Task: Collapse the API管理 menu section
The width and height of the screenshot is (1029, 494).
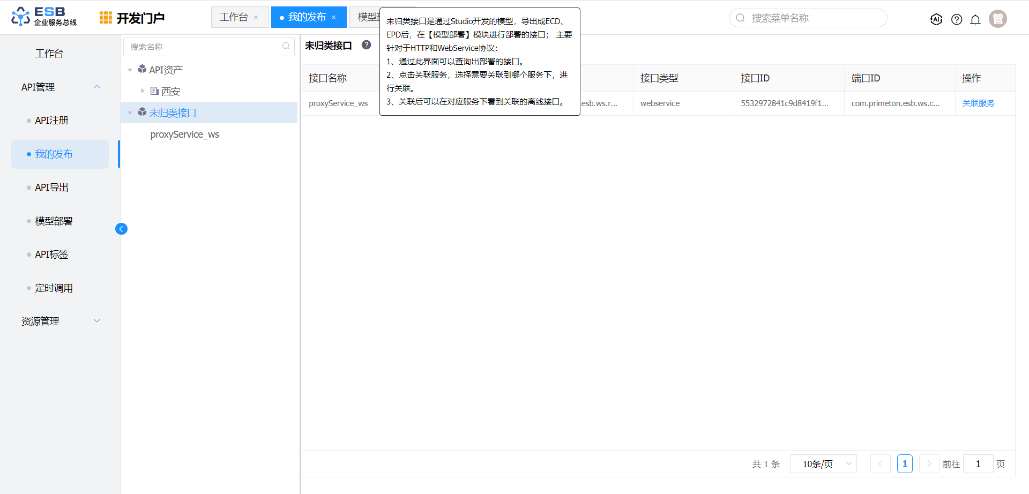Action: click(x=97, y=87)
